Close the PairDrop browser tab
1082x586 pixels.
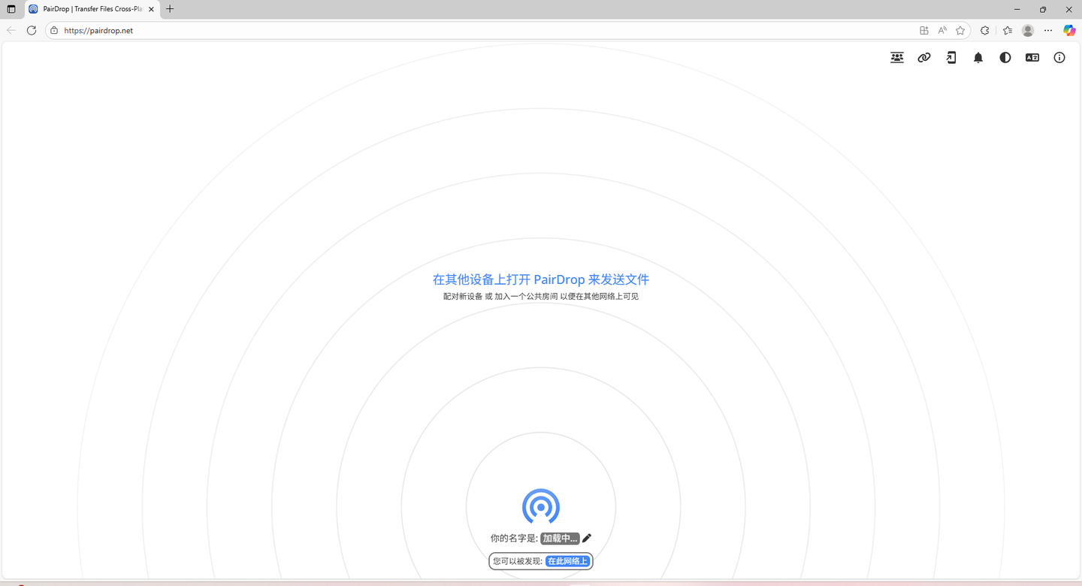coord(151,10)
